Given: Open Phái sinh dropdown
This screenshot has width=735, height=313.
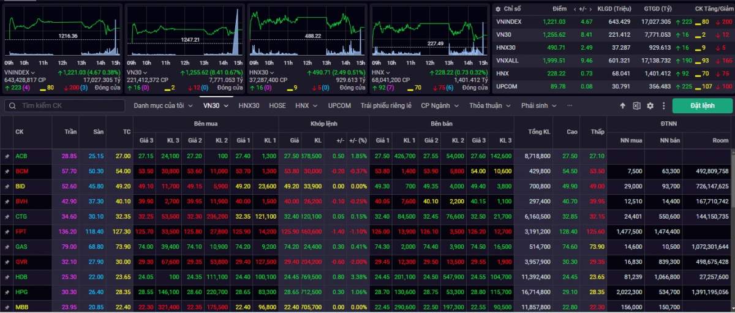Looking at the screenshot, I should click(539, 105).
